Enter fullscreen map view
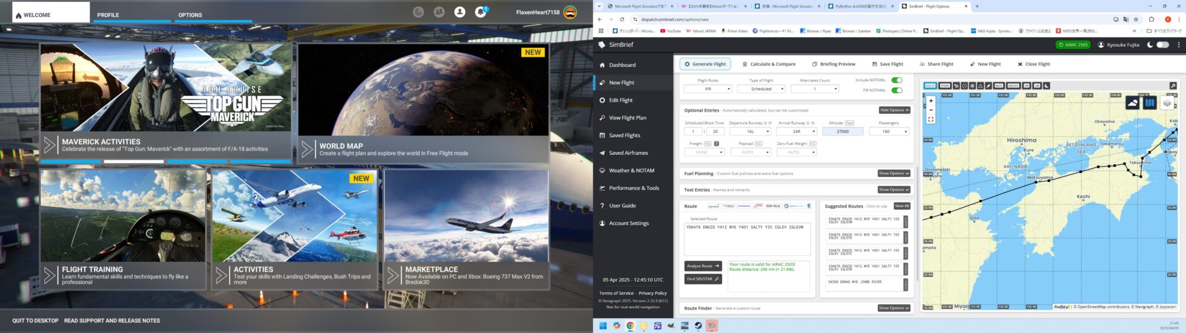The image size is (1186, 333). 930,120
